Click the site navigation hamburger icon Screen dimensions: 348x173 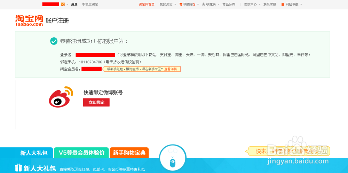pos(283,4)
